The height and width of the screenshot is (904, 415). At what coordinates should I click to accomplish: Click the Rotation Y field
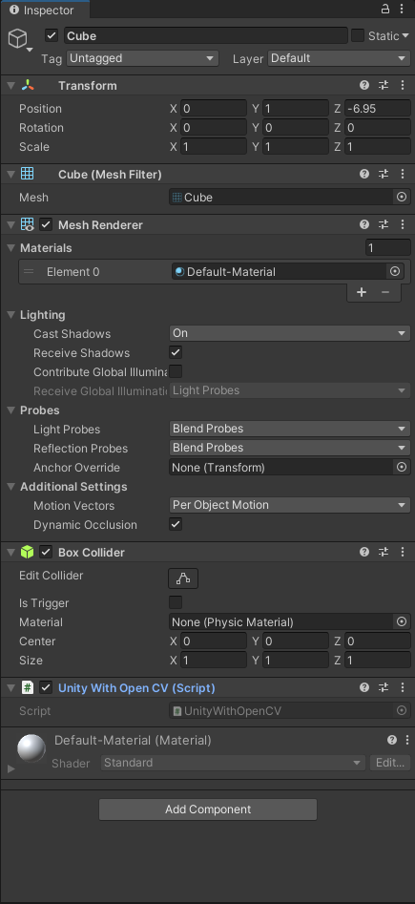(296, 127)
